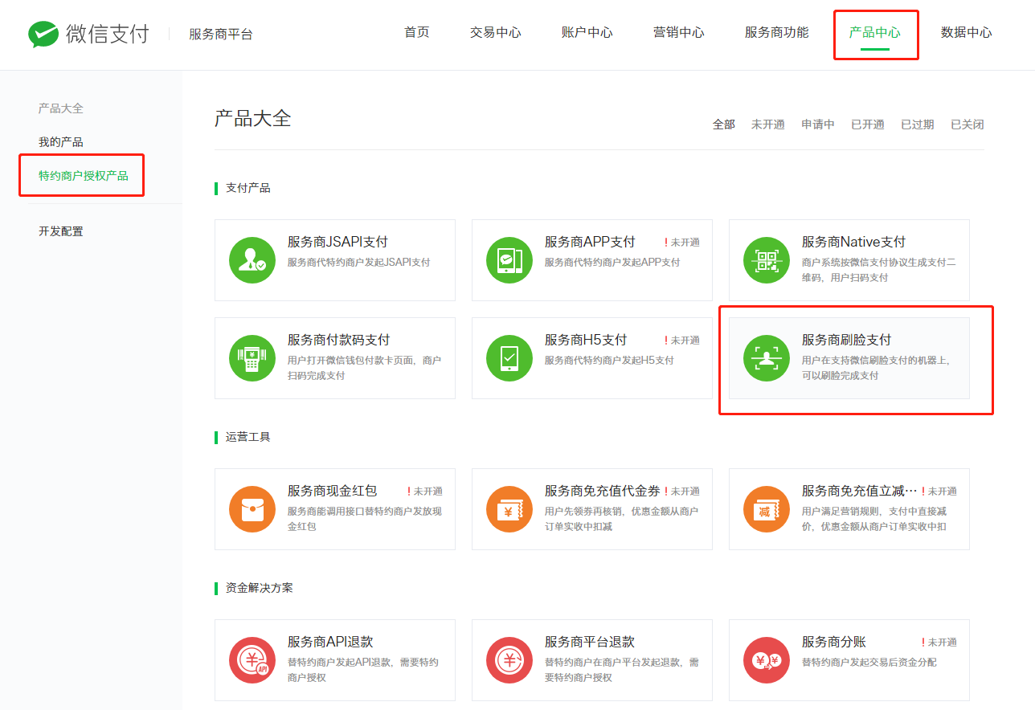
Task: Click the 运营工具 section heading
Action: pos(248,437)
